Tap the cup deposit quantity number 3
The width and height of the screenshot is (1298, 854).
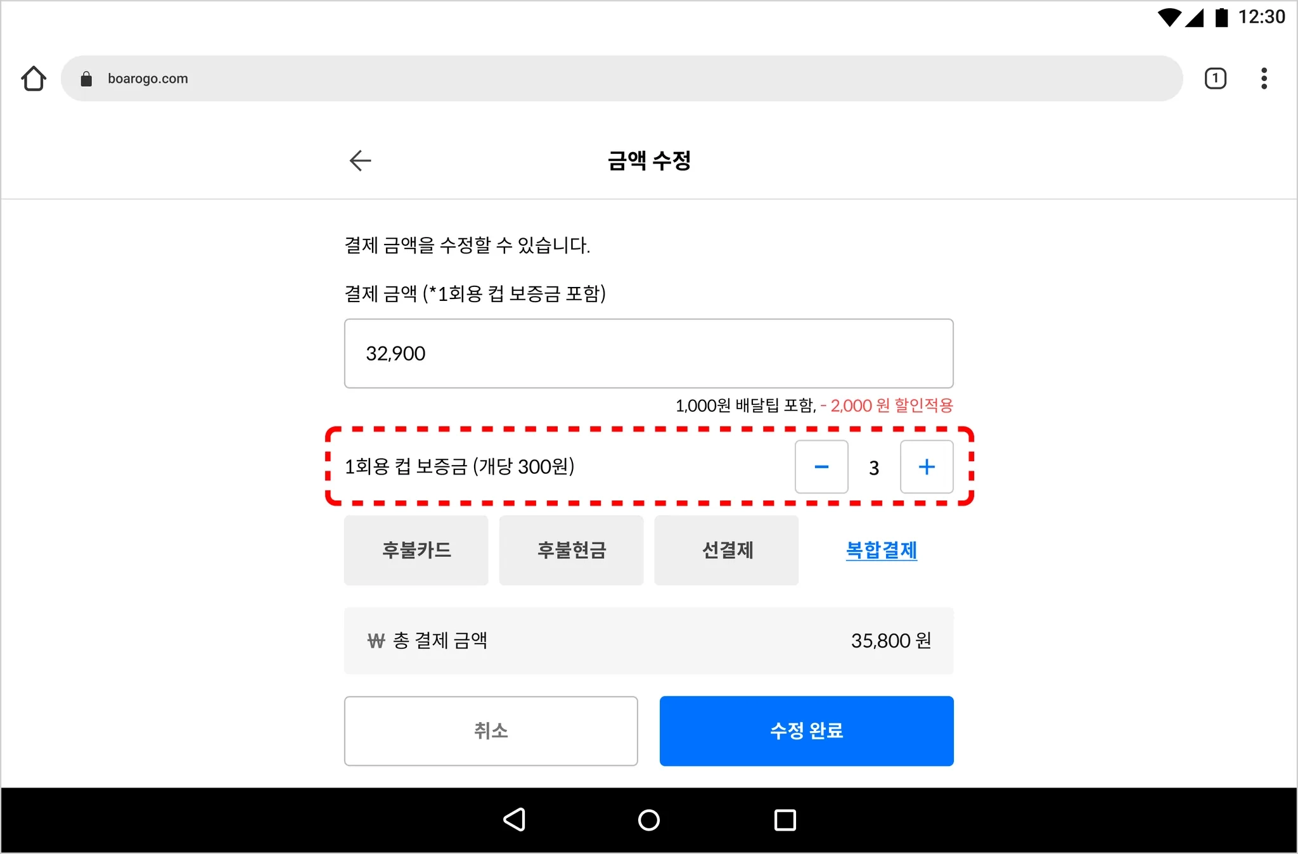(x=874, y=468)
